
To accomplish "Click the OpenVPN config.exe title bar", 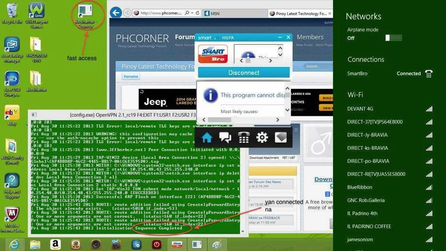I will (134, 115).
